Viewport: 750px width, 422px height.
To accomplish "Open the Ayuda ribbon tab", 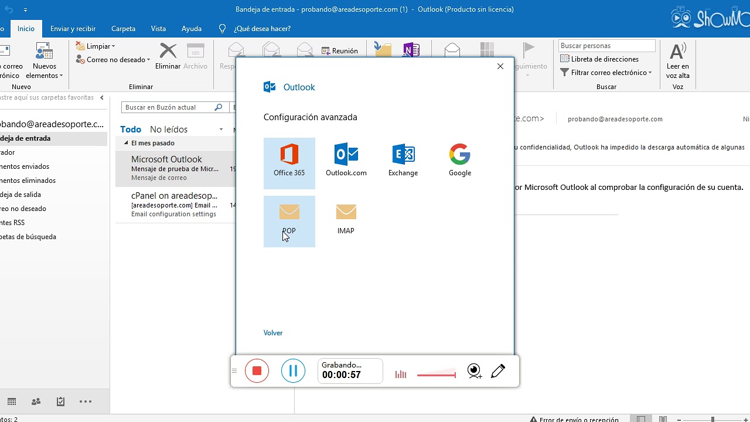I will pos(192,28).
